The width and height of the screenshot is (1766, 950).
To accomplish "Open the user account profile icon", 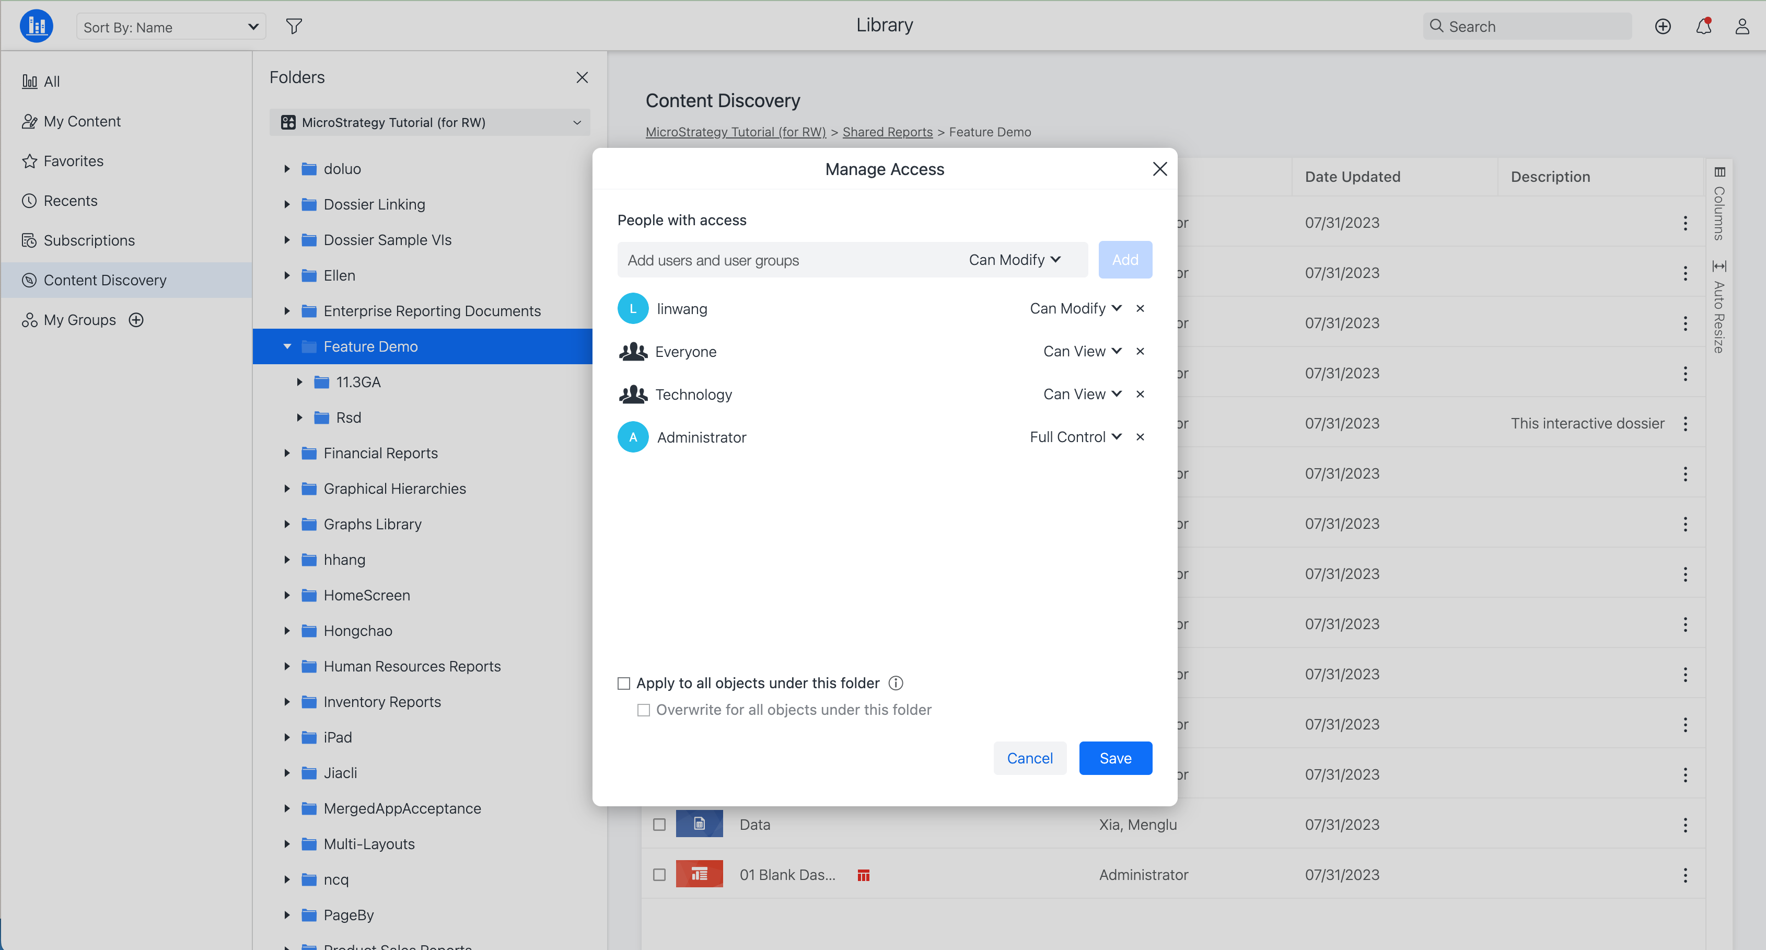I will [1742, 26].
